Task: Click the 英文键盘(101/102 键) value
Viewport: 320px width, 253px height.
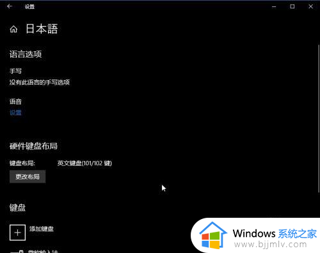Action: 84,163
